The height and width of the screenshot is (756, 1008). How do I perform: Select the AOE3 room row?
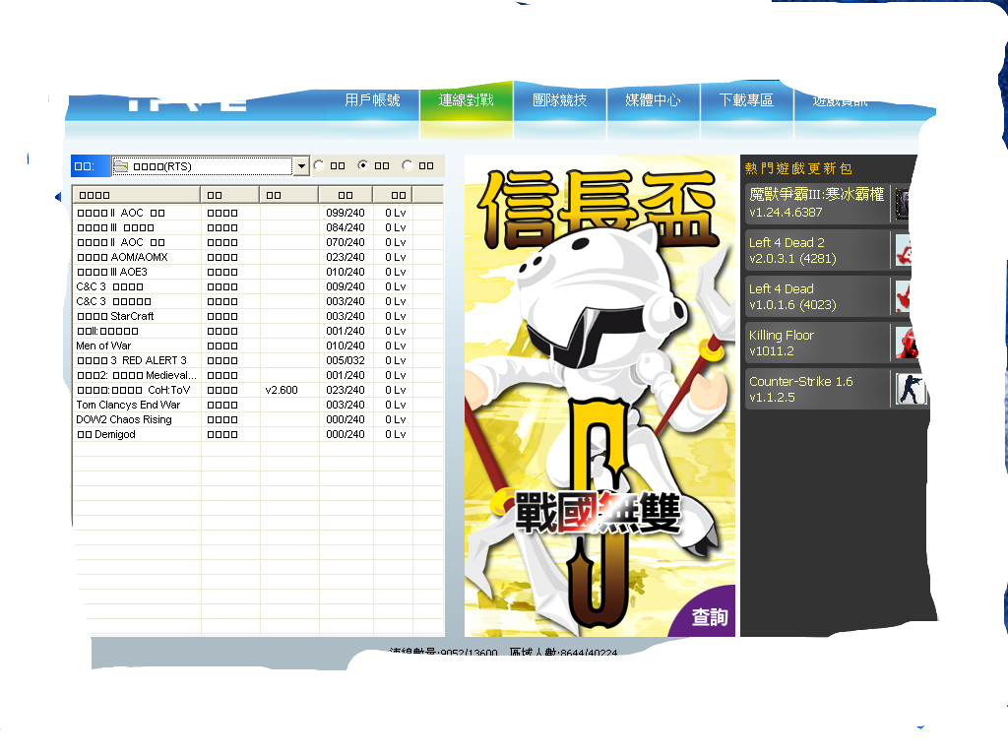(259, 272)
